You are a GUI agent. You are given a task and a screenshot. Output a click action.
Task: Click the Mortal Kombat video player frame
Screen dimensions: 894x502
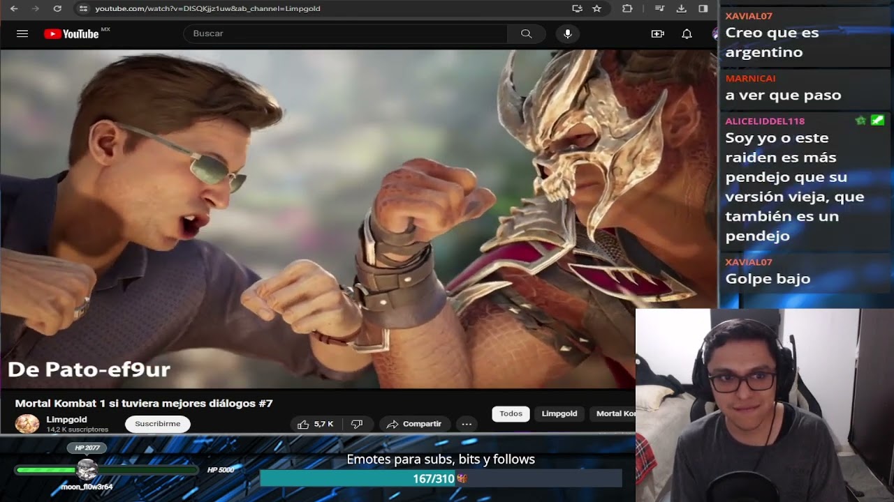pos(359,218)
